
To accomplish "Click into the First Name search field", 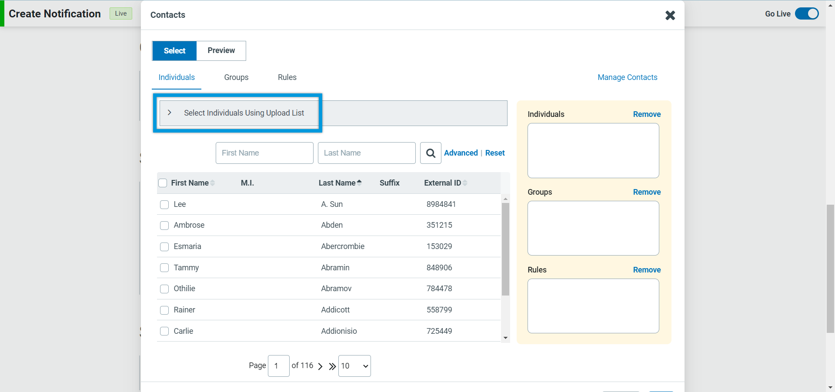I will 264,153.
